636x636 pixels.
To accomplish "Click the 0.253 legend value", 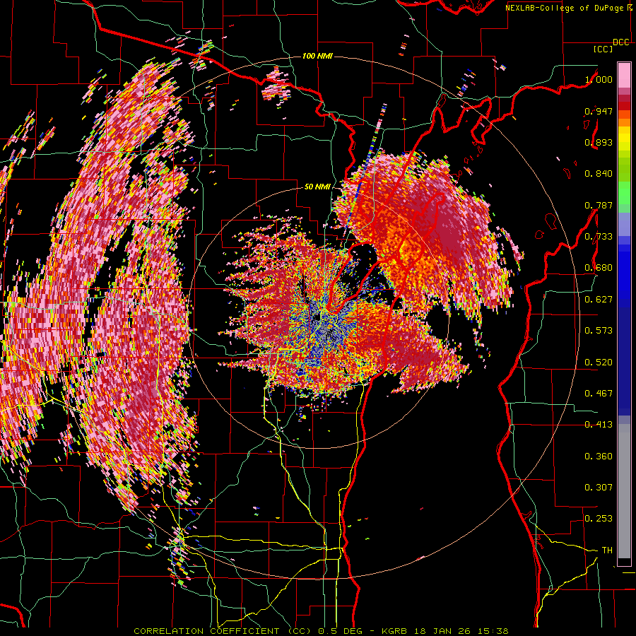I will coord(599,519).
